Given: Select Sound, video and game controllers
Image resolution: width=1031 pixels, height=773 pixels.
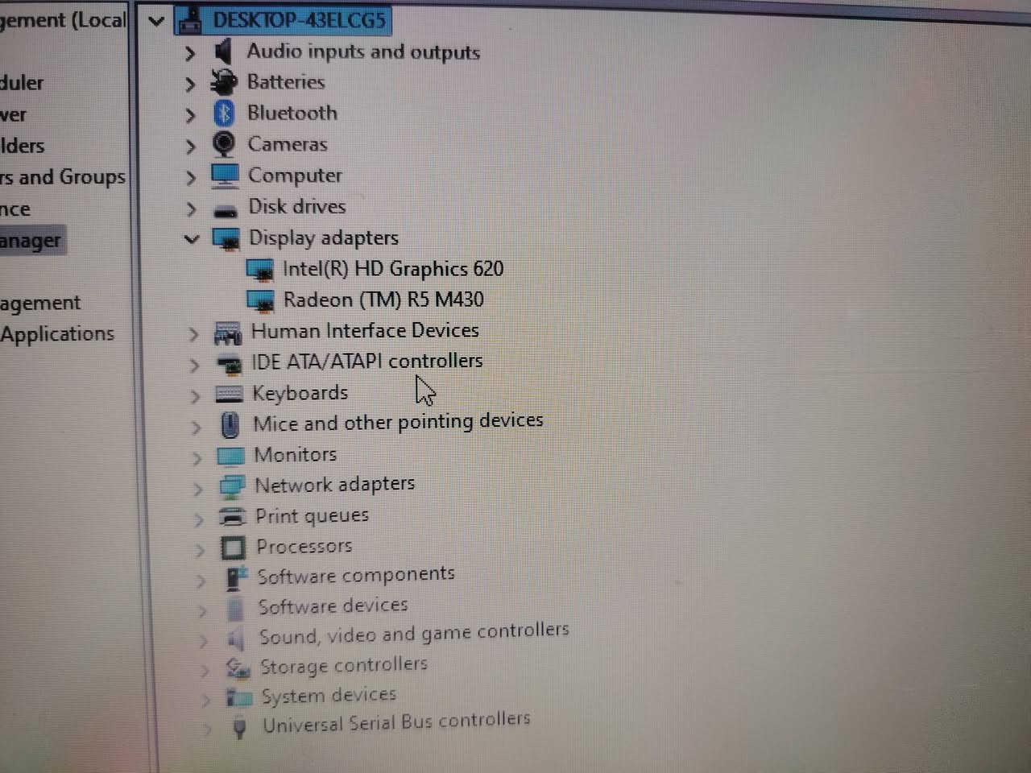Looking at the screenshot, I should pos(414,634).
